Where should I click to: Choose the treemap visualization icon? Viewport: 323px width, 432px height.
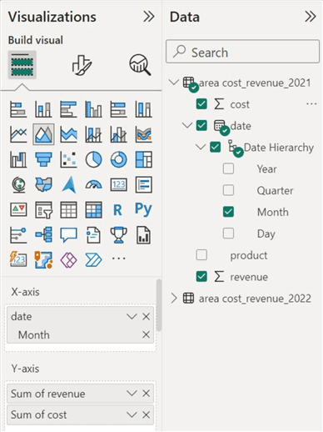(143, 159)
